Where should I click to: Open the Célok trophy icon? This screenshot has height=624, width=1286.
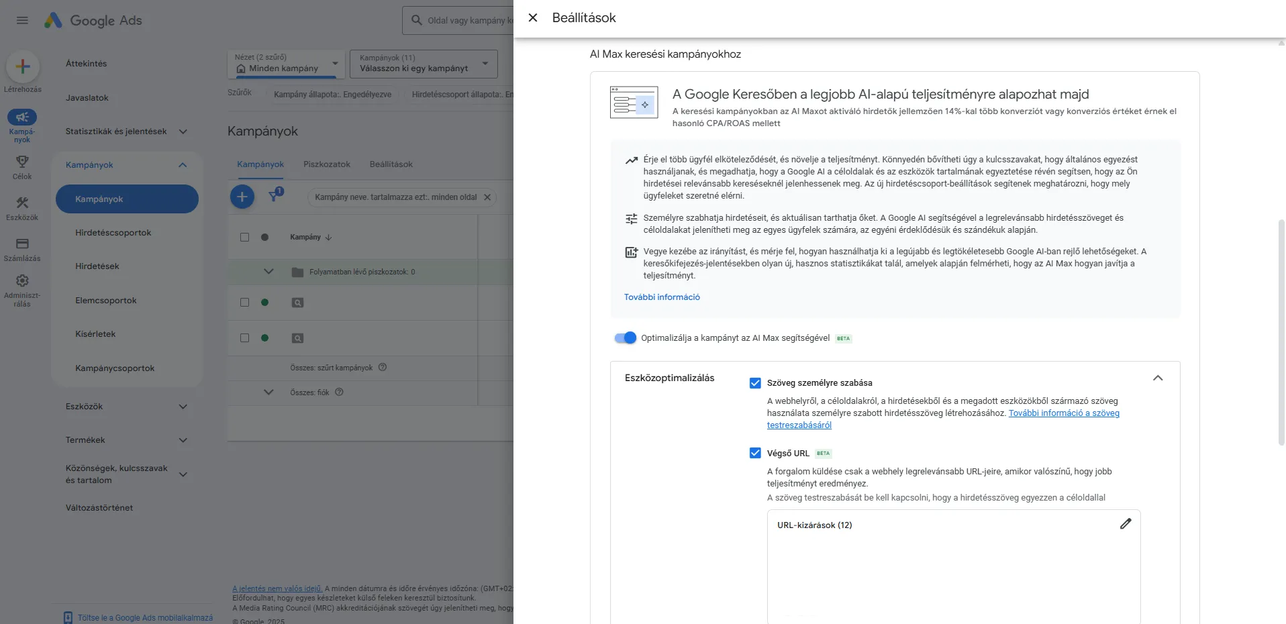tap(22, 162)
